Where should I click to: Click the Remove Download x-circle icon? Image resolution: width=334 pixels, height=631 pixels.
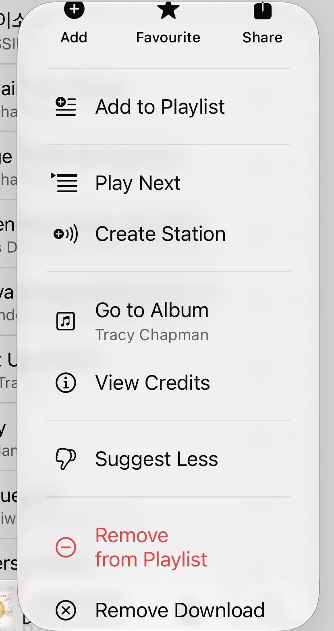click(x=66, y=610)
